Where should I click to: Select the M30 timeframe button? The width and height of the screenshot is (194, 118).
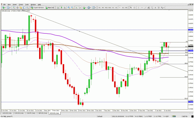[x=110, y=8]
